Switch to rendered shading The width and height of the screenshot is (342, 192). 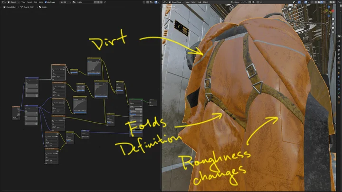(x=324, y=2)
